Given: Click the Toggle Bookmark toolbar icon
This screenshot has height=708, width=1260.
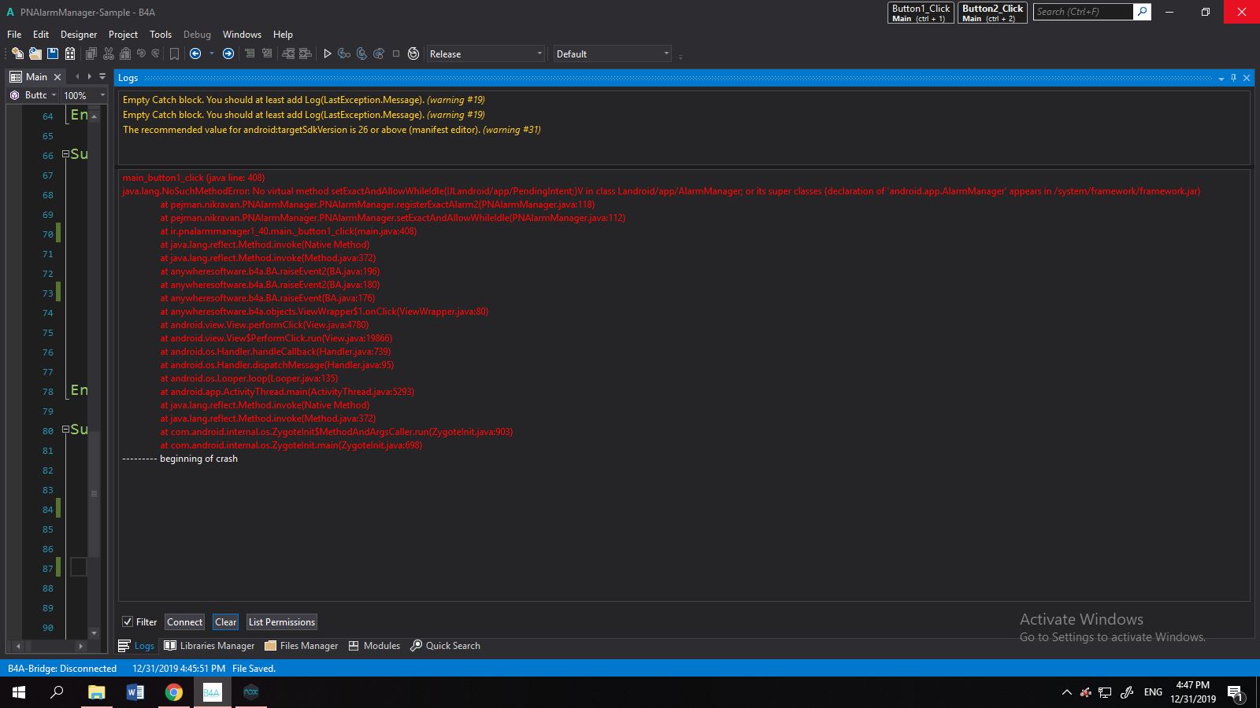Looking at the screenshot, I should pos(174,53).
